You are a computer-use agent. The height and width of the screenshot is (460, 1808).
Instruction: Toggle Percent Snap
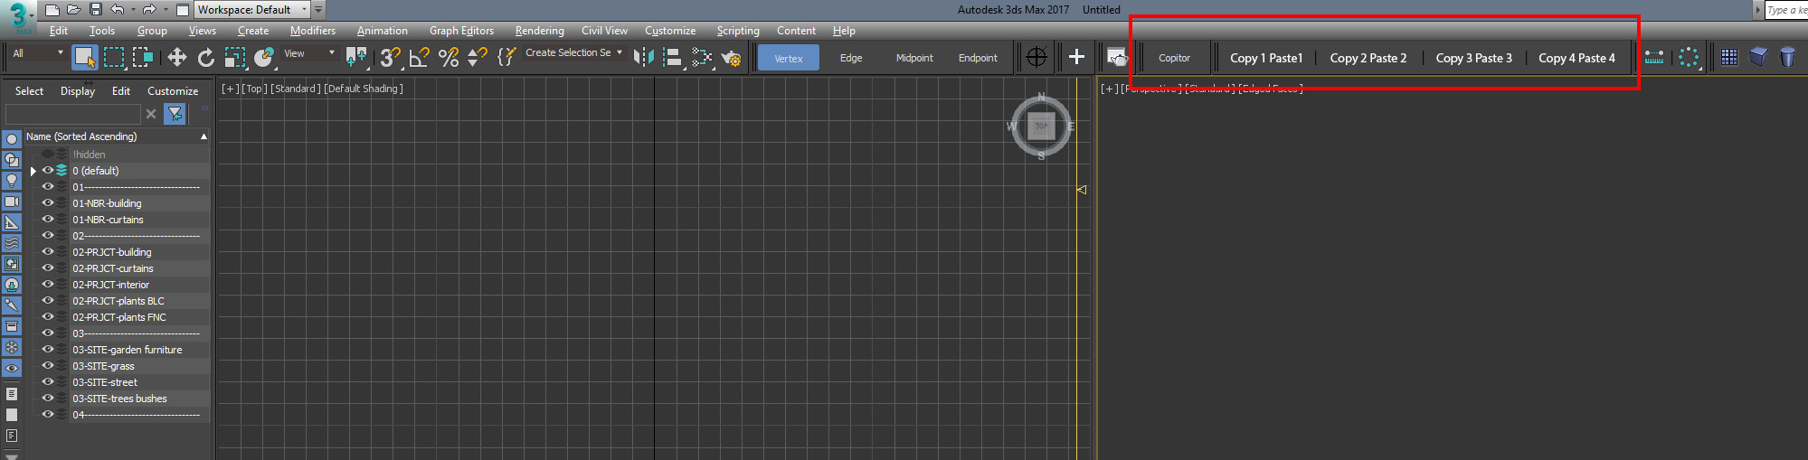tap(449, 57)
